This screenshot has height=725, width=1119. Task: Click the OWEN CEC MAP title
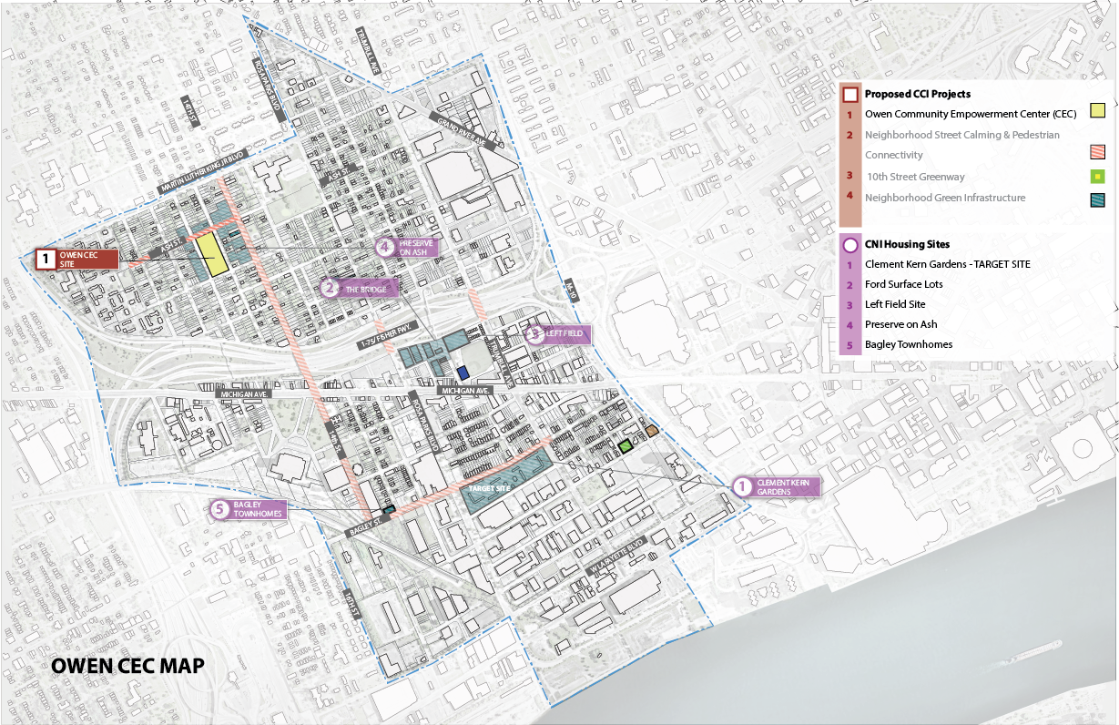pos(127,665)
